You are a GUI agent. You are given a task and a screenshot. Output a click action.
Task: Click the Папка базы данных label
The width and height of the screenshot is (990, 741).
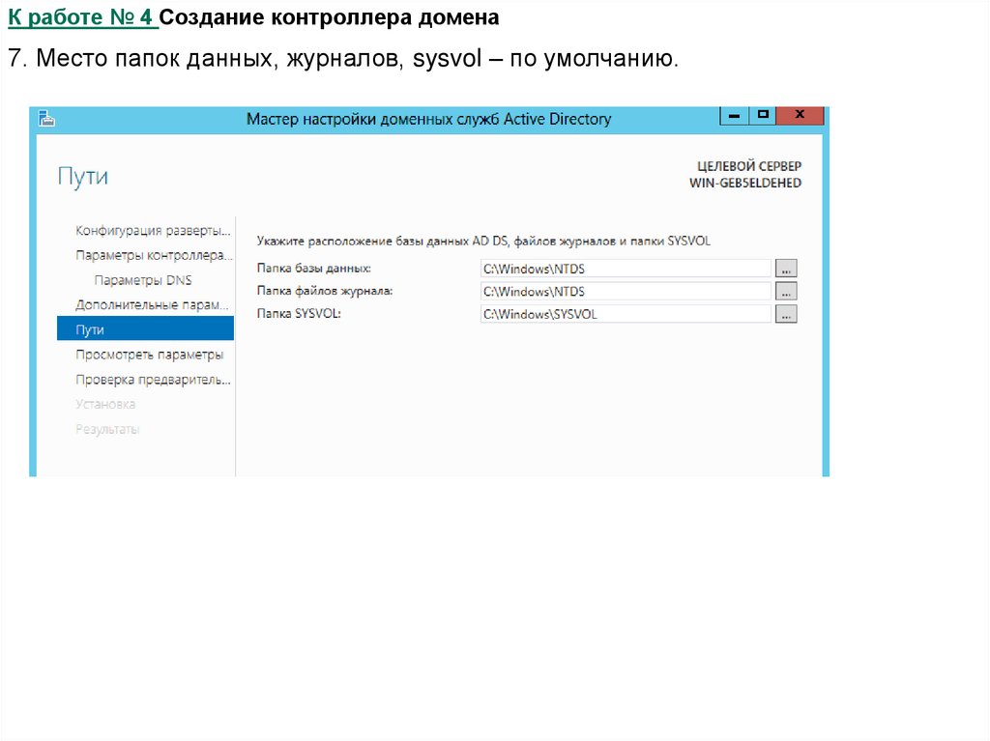coord(314,269)
